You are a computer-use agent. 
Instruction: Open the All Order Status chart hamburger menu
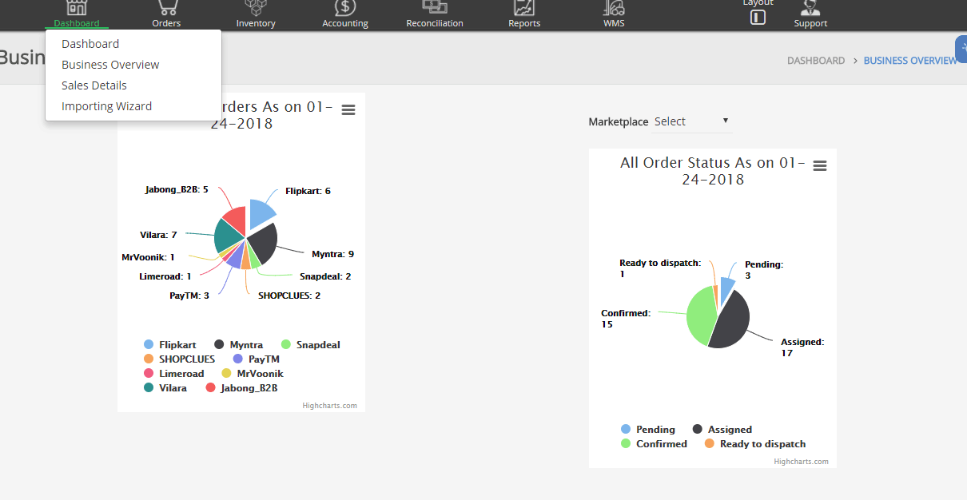[819, 165]
